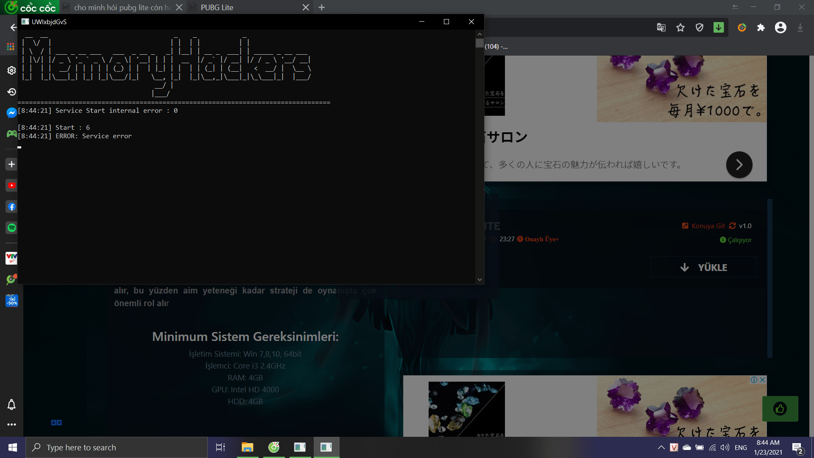Open Spotify from the sidebar

click(11, 228)
